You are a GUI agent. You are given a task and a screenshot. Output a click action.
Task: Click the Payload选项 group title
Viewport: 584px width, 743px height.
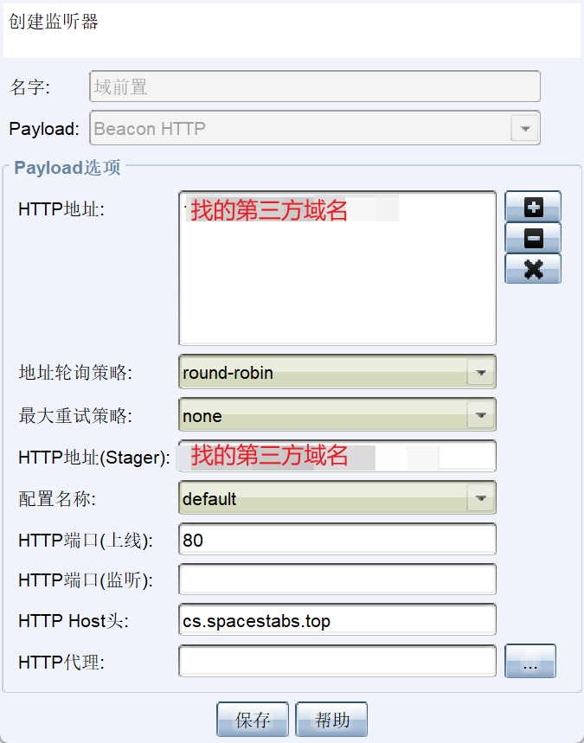point(67,168)
